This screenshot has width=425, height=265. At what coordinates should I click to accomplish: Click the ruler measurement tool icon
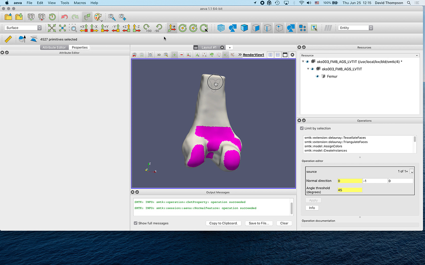pyautogui.click(x=8, y=39)
